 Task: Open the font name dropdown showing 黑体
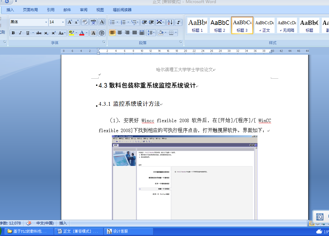[29, 22]
